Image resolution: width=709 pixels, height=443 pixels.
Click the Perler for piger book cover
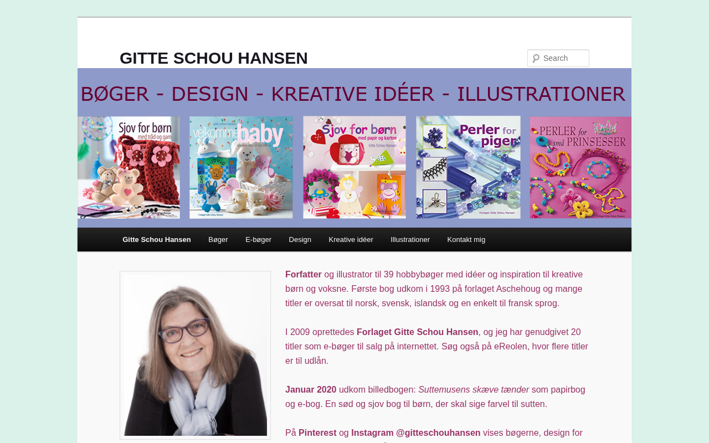pos(469,167)
